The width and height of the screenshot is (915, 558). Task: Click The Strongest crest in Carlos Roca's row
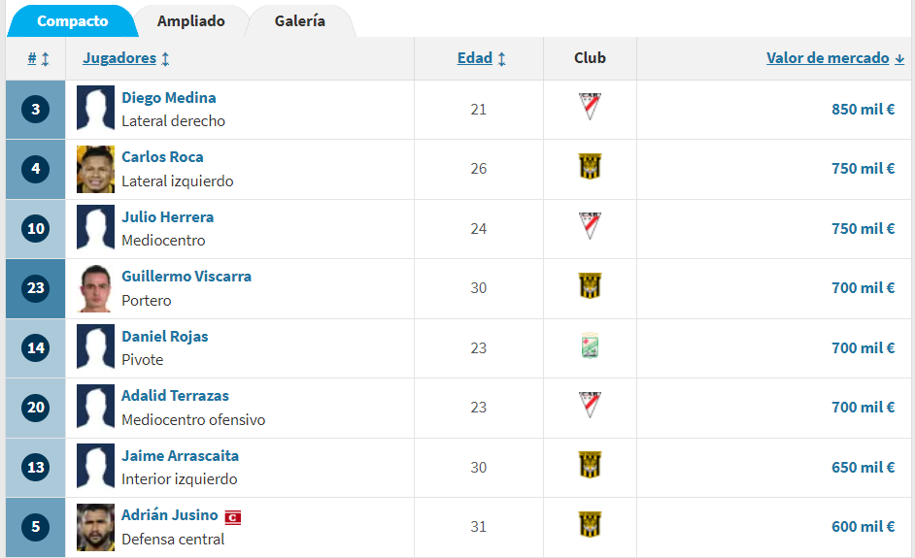pyautogui.click(x=590, y=166)
